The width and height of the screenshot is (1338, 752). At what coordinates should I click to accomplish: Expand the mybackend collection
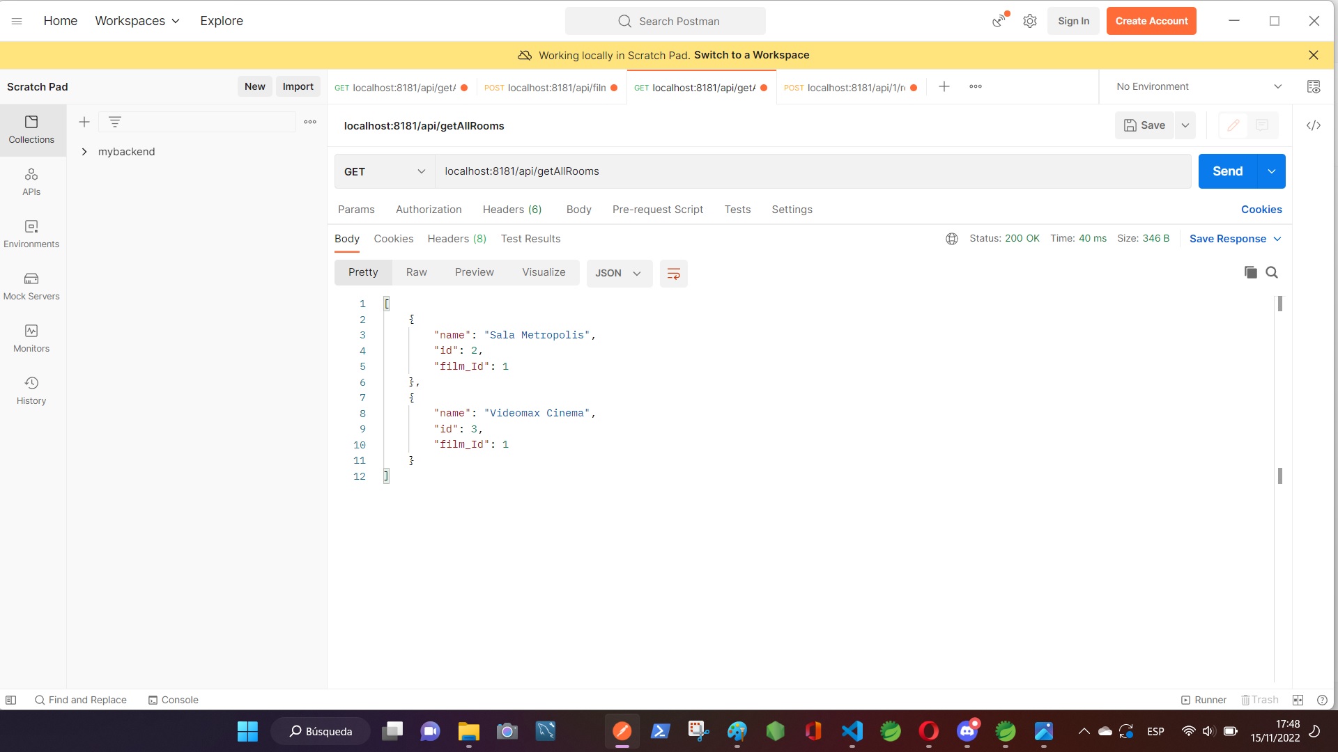[84, 152]
